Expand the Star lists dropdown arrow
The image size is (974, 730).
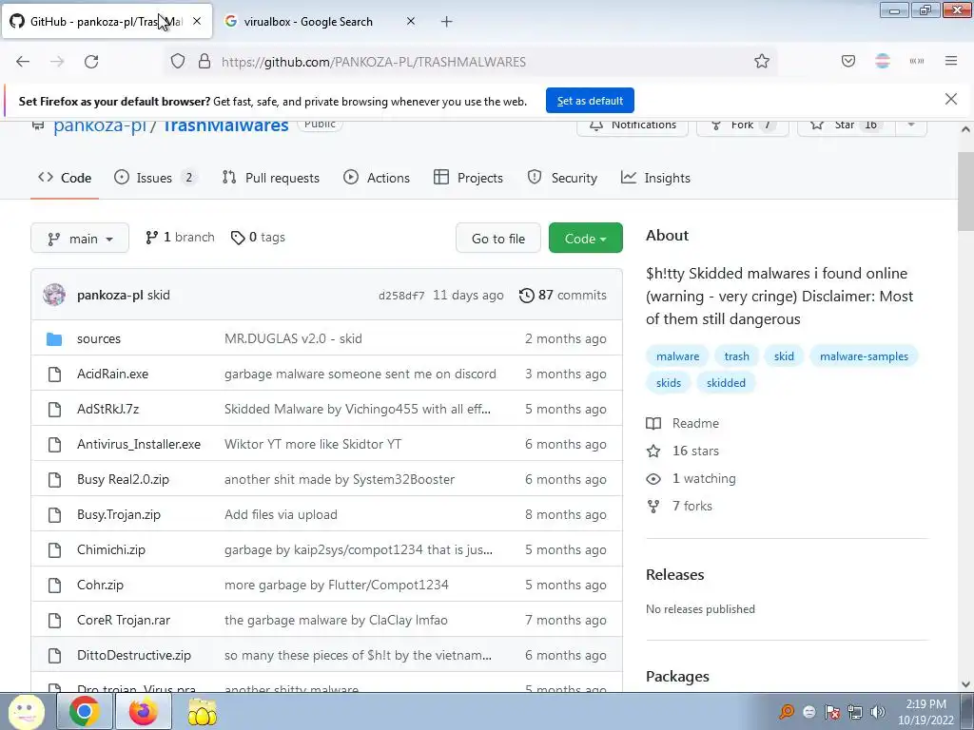click(910, 125)
